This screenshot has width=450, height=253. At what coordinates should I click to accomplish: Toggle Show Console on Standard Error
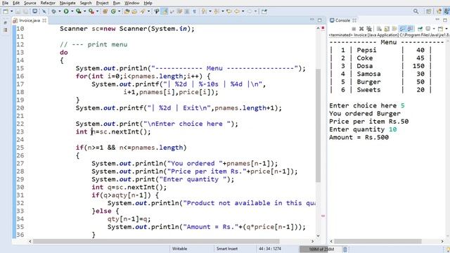410,29
